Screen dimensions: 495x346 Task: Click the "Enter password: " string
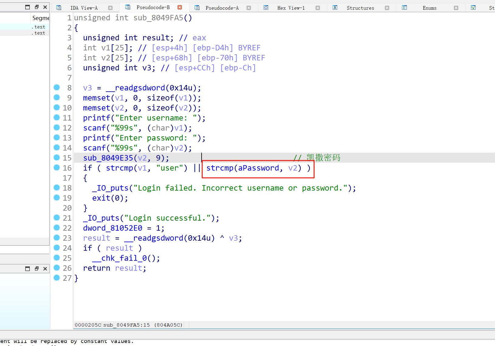coord(156,138)
